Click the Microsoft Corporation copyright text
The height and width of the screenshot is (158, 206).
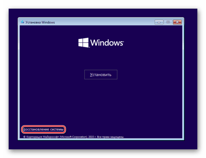pyautogui.click(x=74, y=137)
